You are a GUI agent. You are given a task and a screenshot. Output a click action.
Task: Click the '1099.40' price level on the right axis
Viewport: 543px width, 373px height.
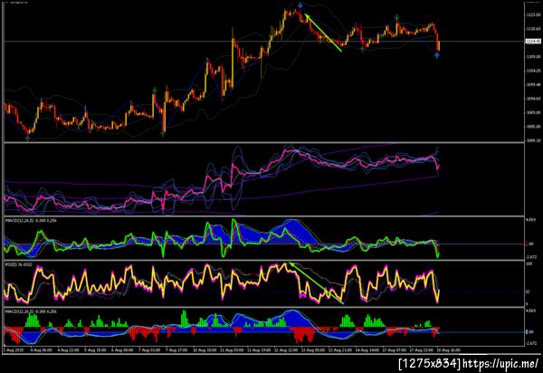coord(533,84)
